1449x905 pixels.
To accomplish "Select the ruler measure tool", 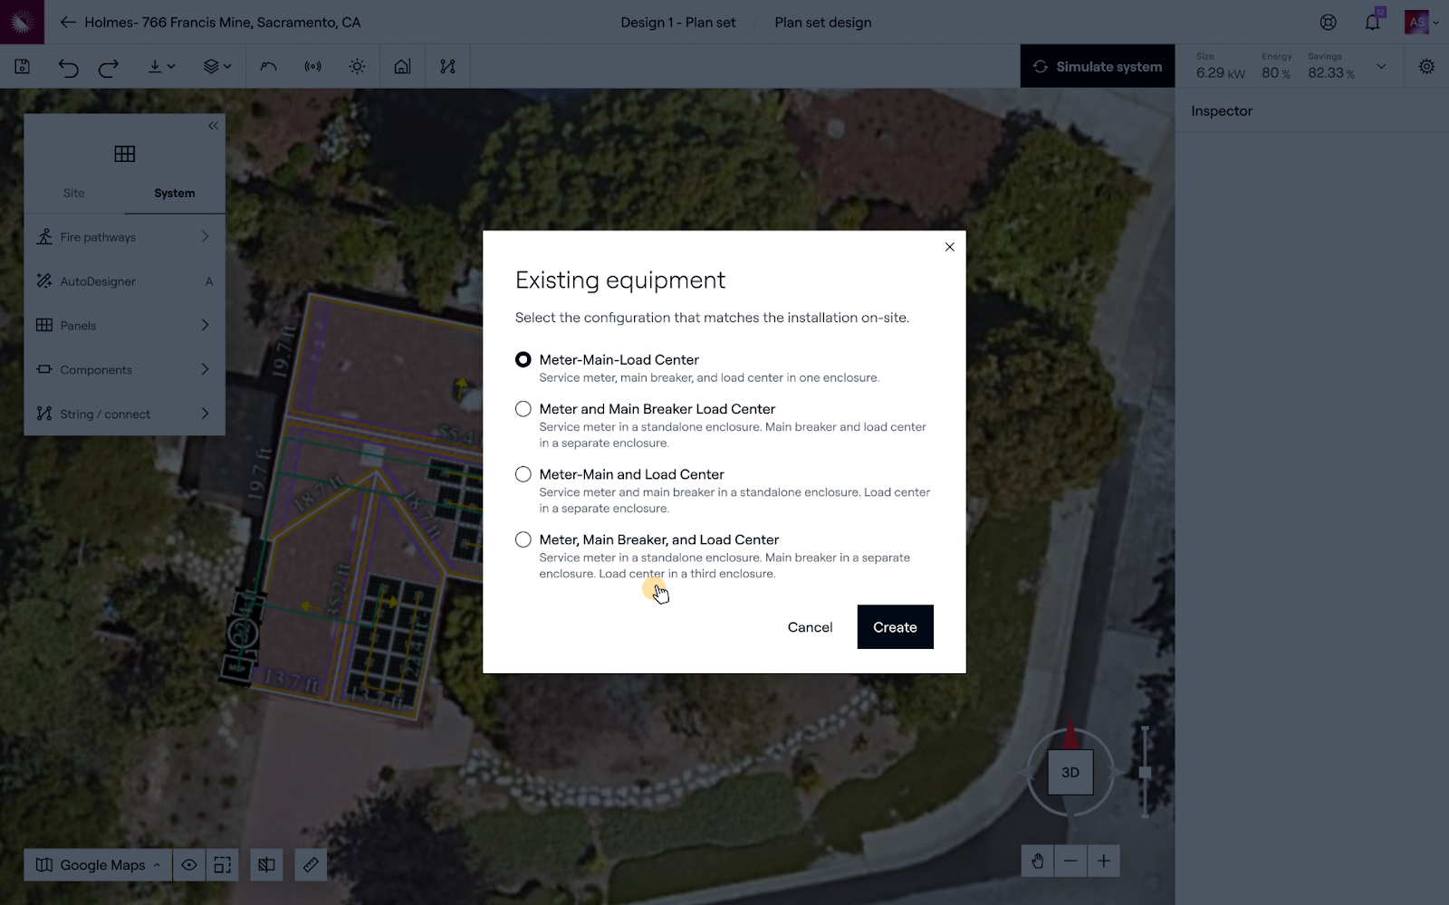I will pyautogui.click(x=310, y=864).
